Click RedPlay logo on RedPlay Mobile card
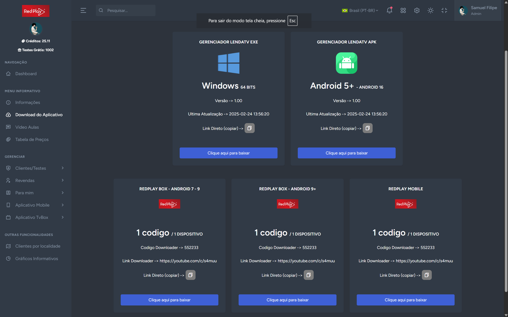This screenshot has height=317, width=508. pyautogui.click(x=406, y=204)
